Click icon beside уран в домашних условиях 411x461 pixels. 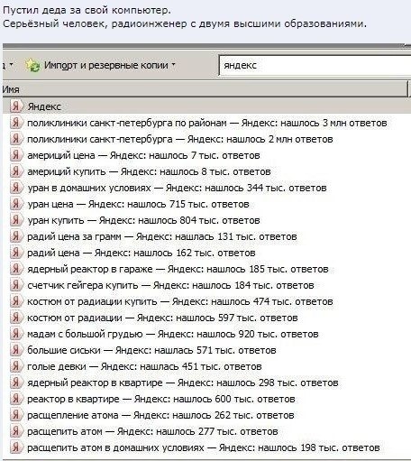tap(16, 188)
